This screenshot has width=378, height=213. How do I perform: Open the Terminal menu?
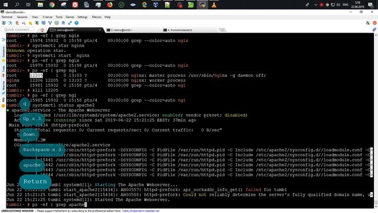click(7, 17)
